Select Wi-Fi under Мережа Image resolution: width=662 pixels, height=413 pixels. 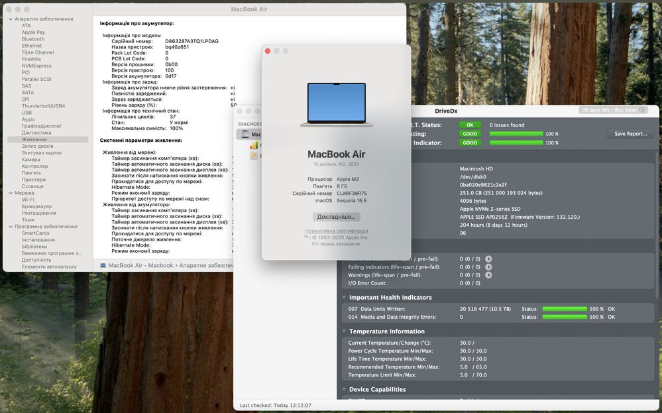click(x=28, y=200)
